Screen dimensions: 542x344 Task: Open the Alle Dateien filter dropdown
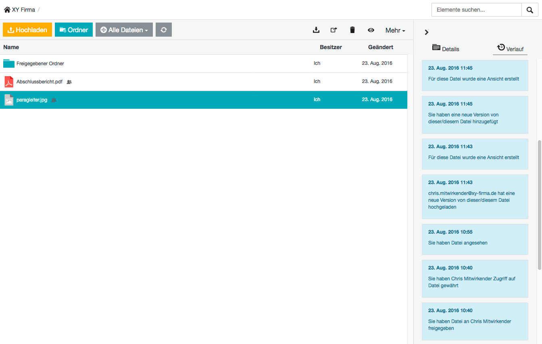(x=124, y=30)
